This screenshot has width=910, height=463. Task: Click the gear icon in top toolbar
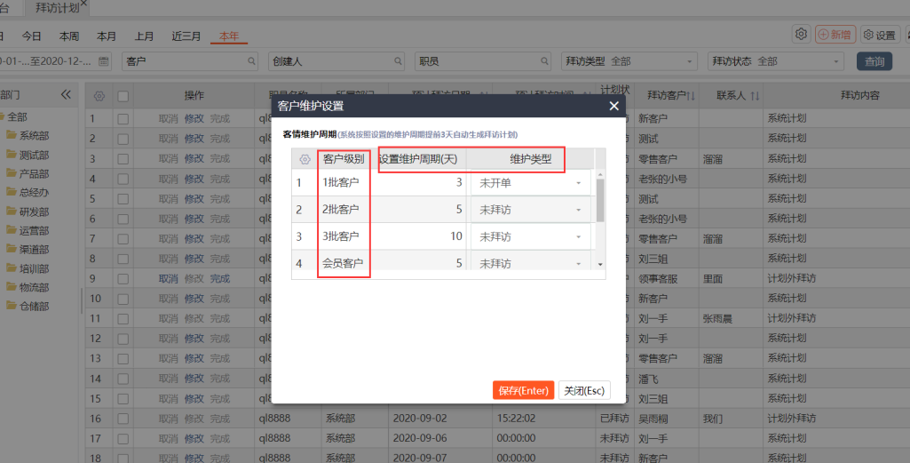[x=801, y=35]
